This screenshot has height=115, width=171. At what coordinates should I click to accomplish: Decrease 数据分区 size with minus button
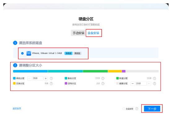(133, 84)
